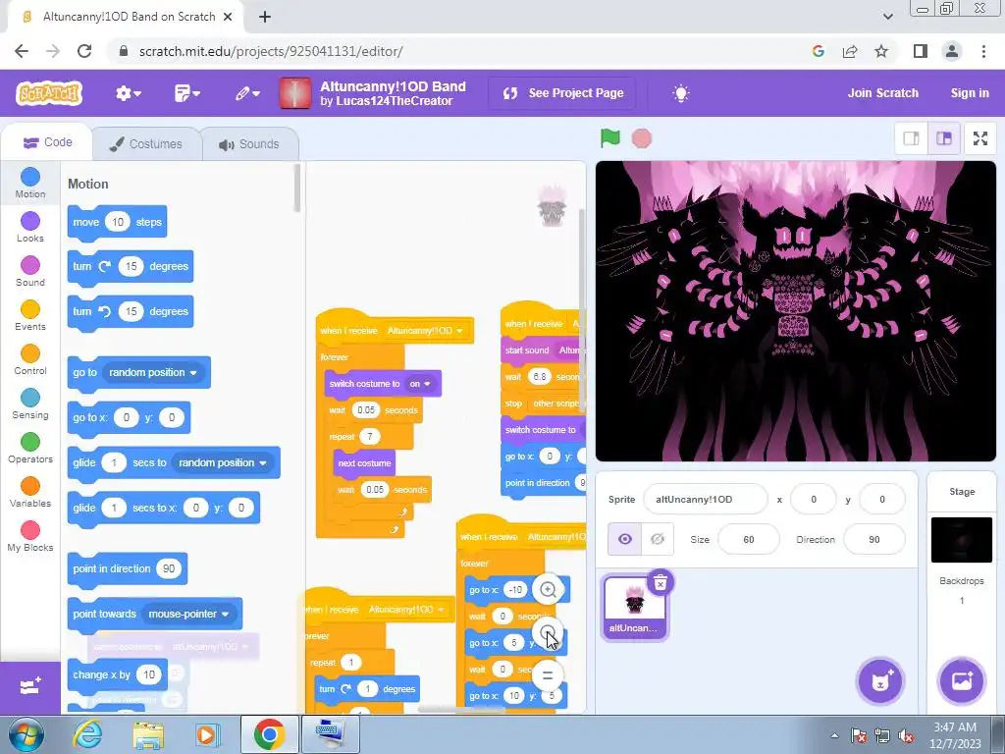Click Join Scratch link
This screenshot has width=1005, height=754.
coord(882,93)
